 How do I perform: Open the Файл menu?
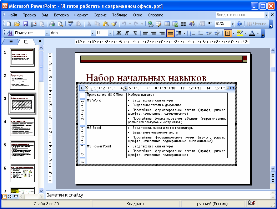click(x=12, y=15)
